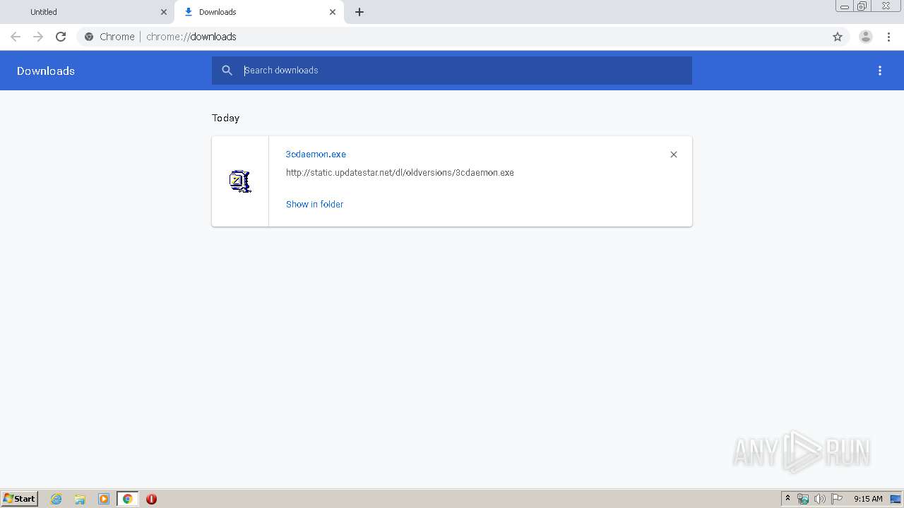
Task: Open Action Center flag icon
Action: [837, 499]
